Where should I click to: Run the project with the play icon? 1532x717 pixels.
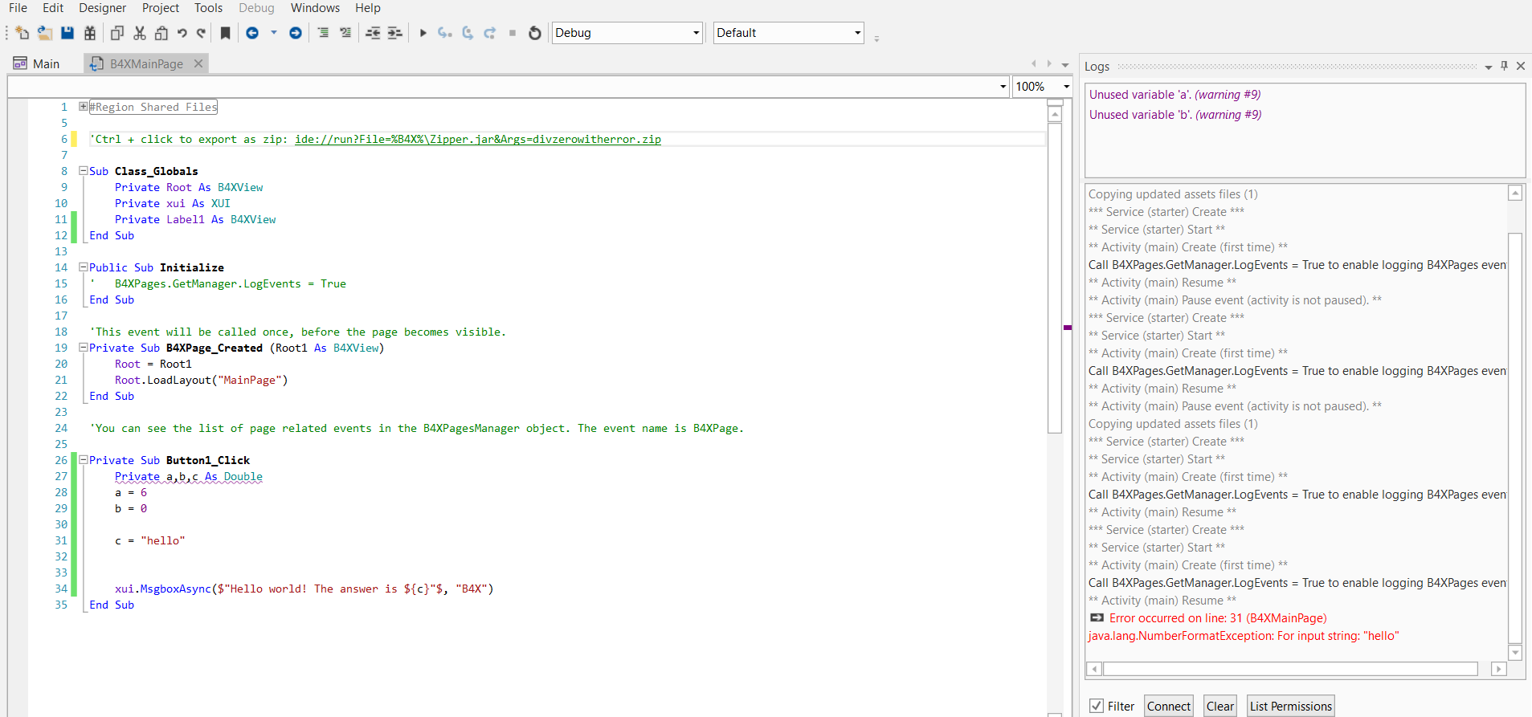pos(423,33)
